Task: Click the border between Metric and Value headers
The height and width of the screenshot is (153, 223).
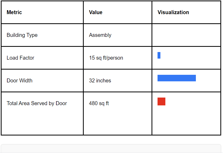Action: (x=83, y=12)
